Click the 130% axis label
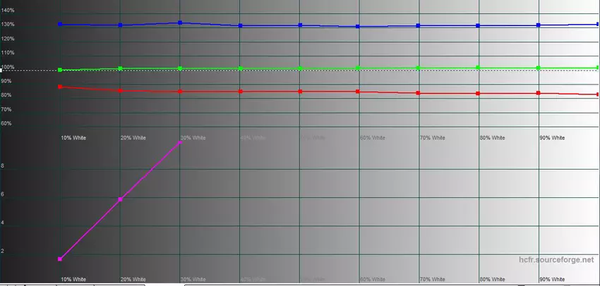 tap(8, 25)
